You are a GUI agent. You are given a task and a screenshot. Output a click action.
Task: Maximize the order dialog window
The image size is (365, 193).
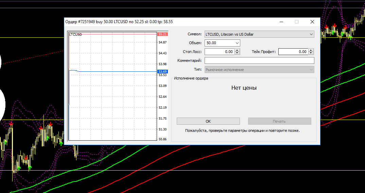(x=297, y=22)
